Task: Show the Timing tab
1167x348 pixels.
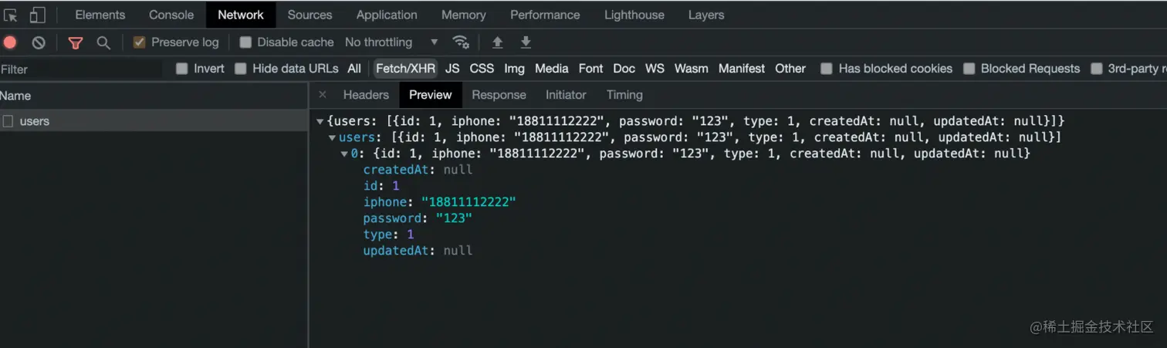Action: (624, 95)
